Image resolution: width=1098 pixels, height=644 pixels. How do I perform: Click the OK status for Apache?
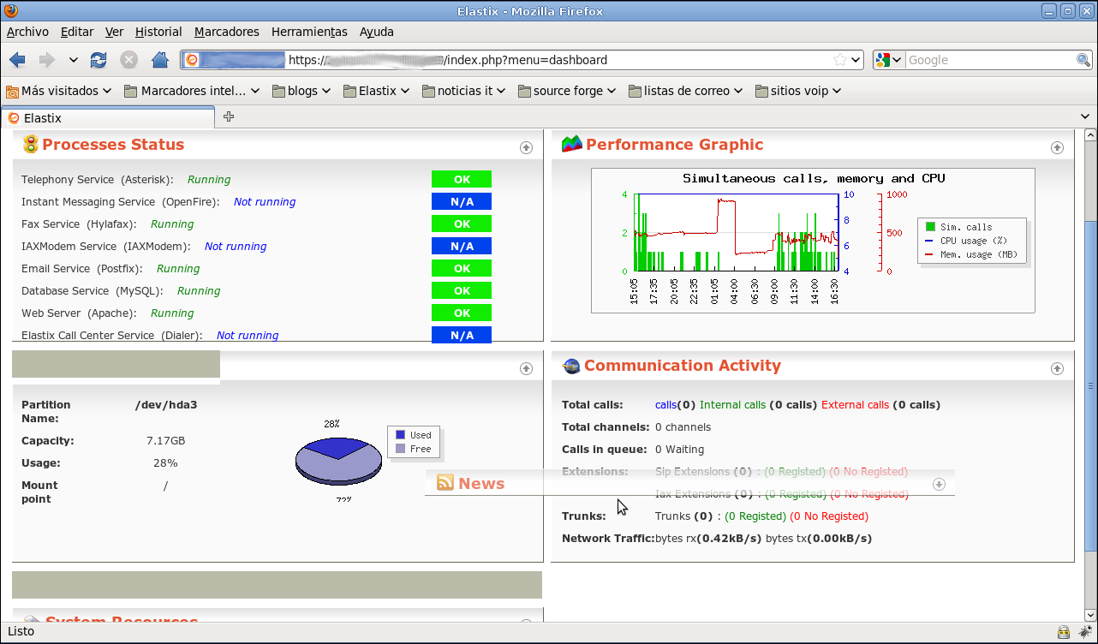click(462, 313)
